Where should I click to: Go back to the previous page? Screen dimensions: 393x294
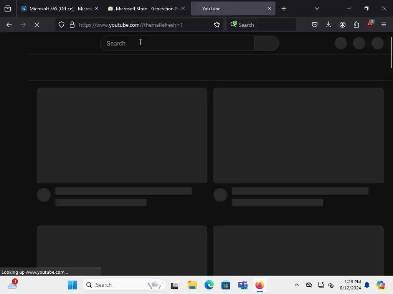click(x=9, y=25)
